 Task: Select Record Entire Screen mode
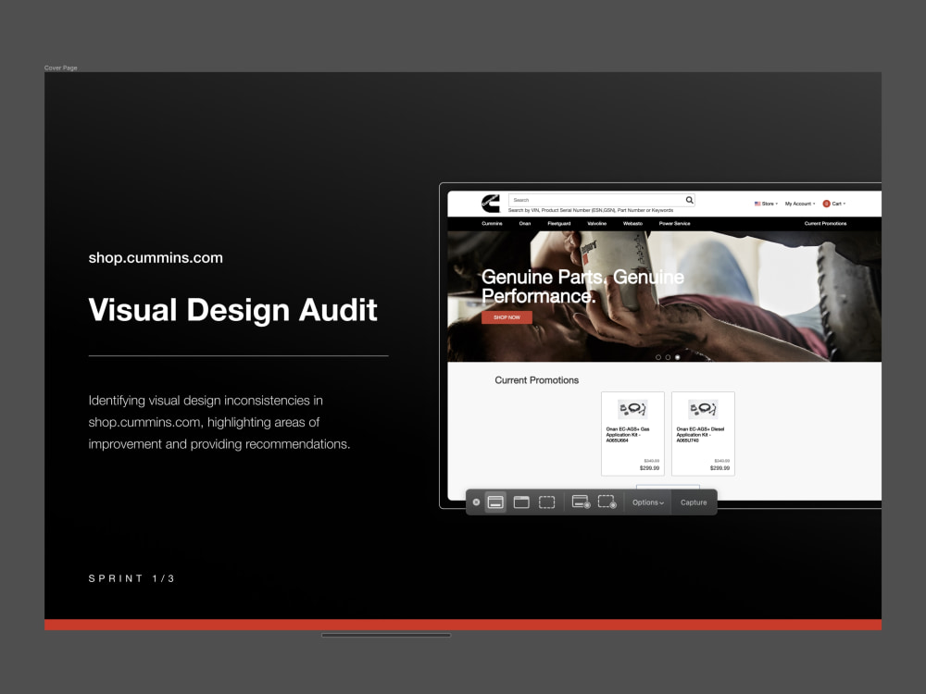[x=582, y=502]
